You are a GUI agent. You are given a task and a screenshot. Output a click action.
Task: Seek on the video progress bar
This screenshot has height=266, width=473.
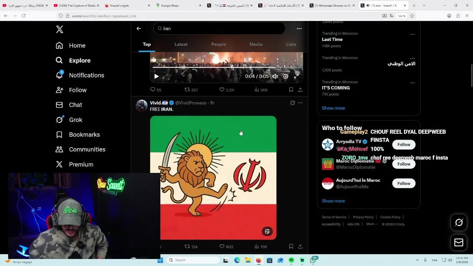click(x=226, y=67)
